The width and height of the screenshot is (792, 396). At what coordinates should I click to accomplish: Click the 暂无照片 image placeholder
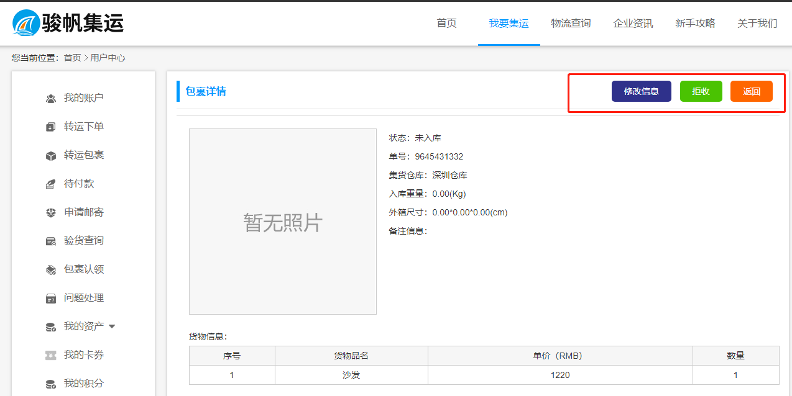[x=283, y=222]
